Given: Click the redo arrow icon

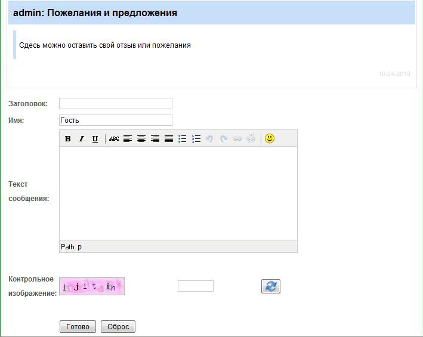Looking at the screenshot, I should click(x=224, y=139).
